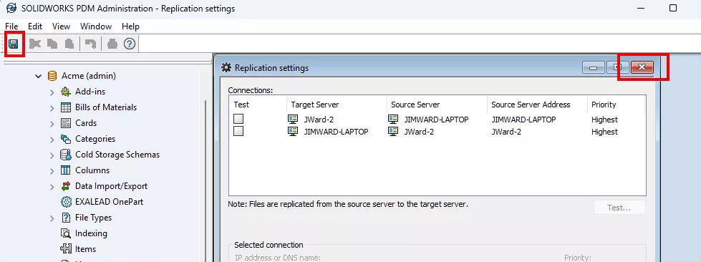Click the Bills of Materials icon
Viewport: 701px width, 262px height.
tap(66, 107)
